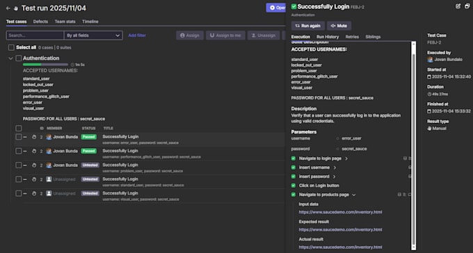473x253 pixels.
Task: Click the manual hand icon in the error_user row
Action: (x=34, y=137)
